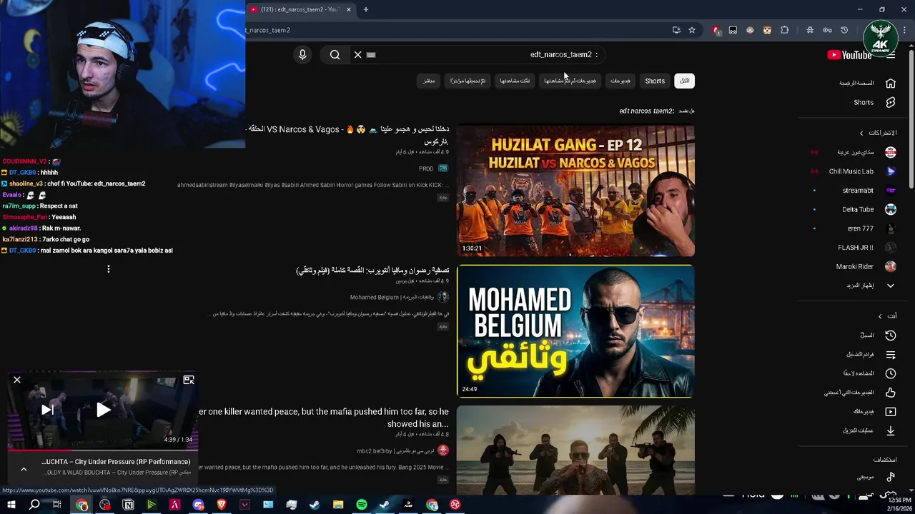915x514 pixels.
Task: Select the Unwatched videos filter chip
Action: pos(570,81)
